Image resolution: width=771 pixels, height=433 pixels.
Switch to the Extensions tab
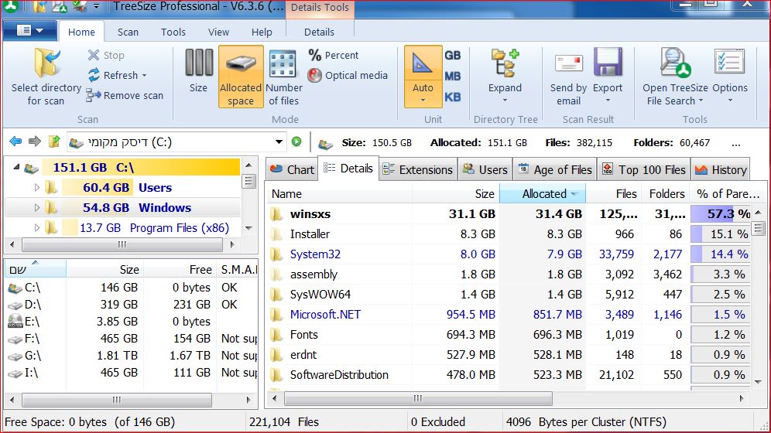[x=417, y=169]
